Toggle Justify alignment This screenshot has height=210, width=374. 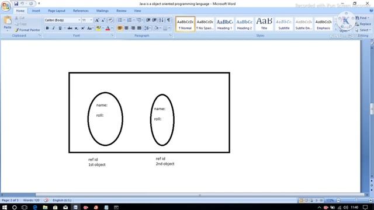tap(139, 28)
